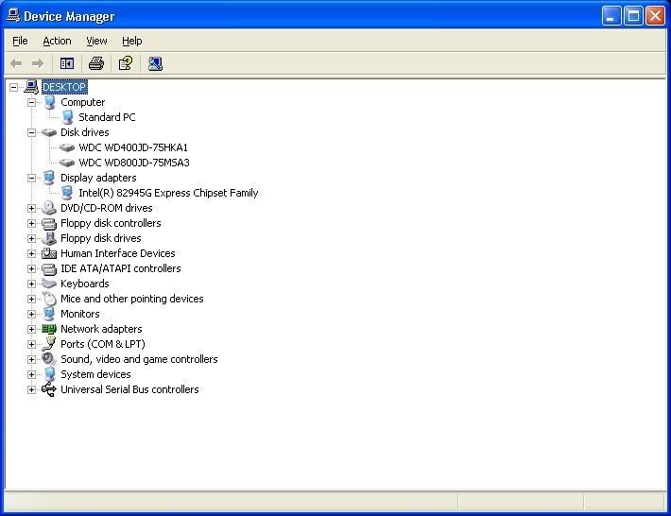Expand Universal Serial Bus controllers
671x516 pixels.
(x=31, y=389)
